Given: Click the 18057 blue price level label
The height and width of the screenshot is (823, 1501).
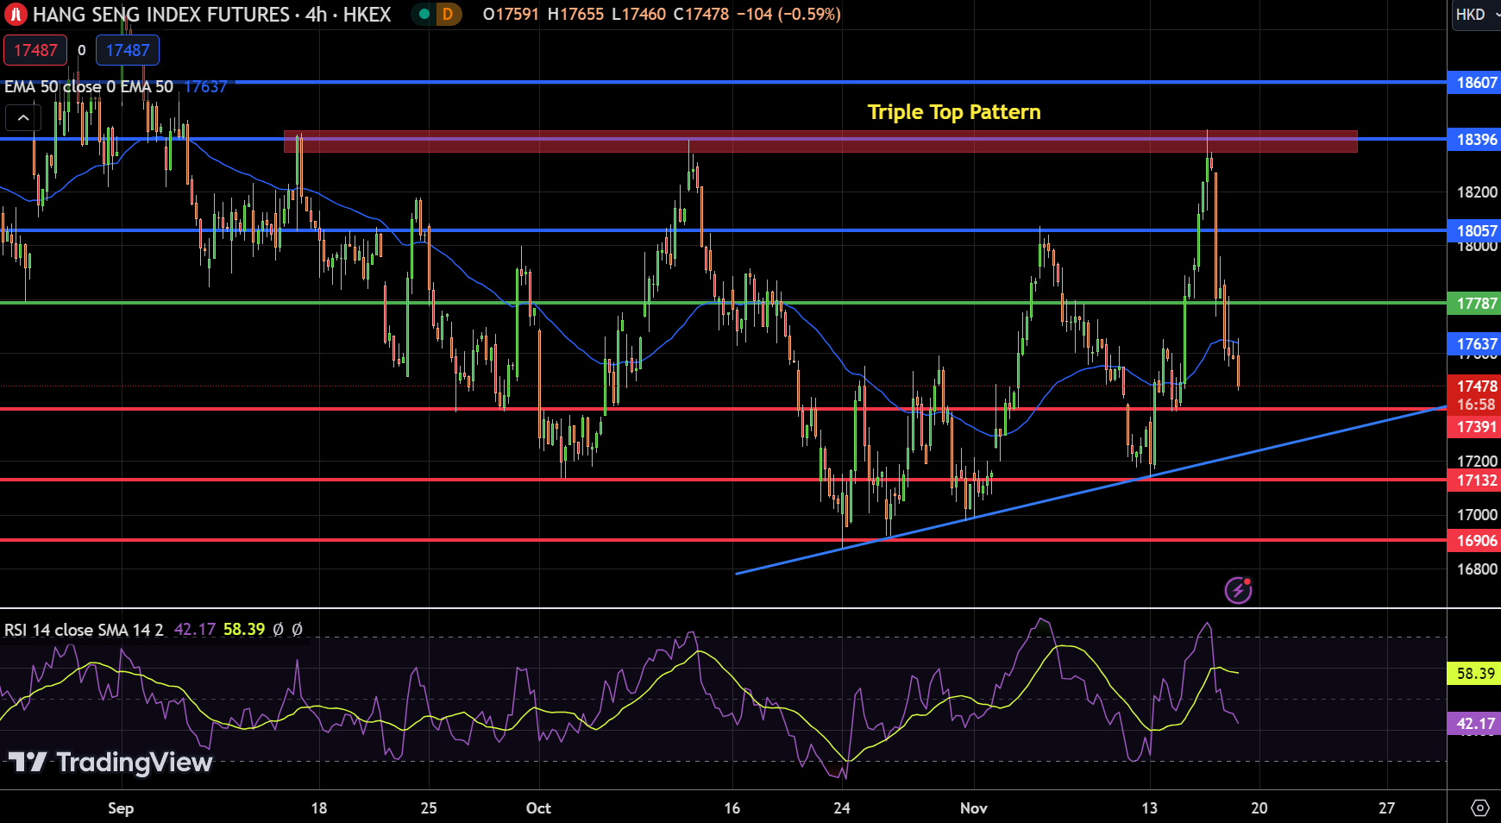Looking at the screenshot, I should [x=1475, y=230].
